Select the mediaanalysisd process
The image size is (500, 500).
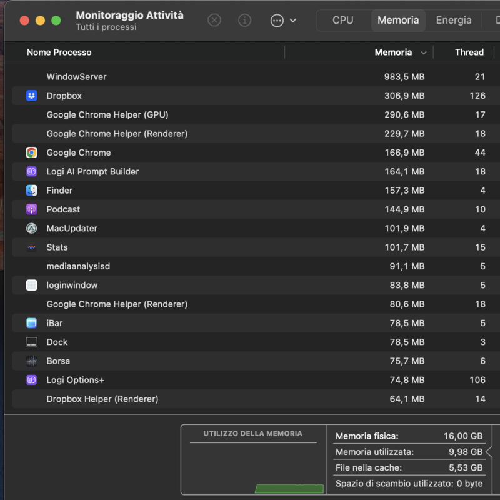tap(256, 266)
